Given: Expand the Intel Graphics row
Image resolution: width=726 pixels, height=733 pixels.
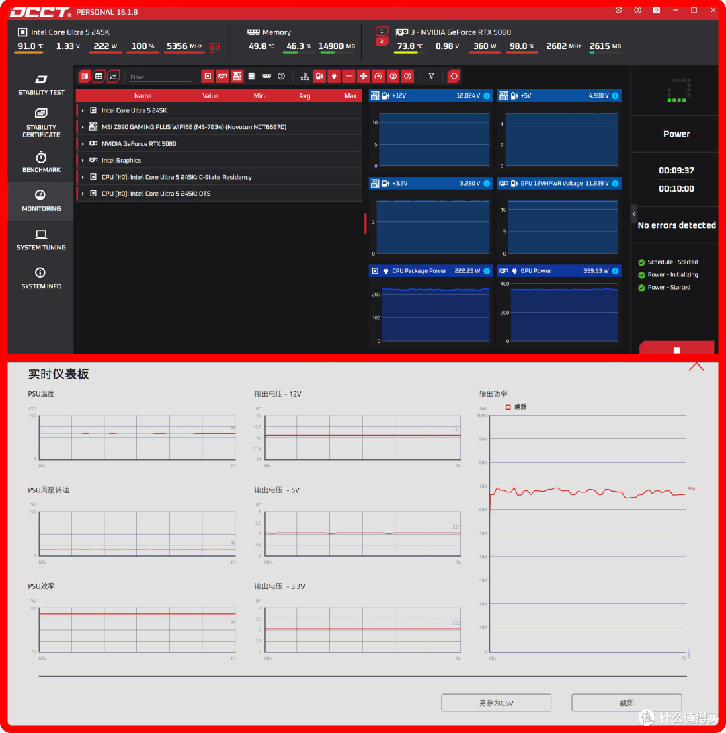Looking at the screenshot, I should pos(83,160).
